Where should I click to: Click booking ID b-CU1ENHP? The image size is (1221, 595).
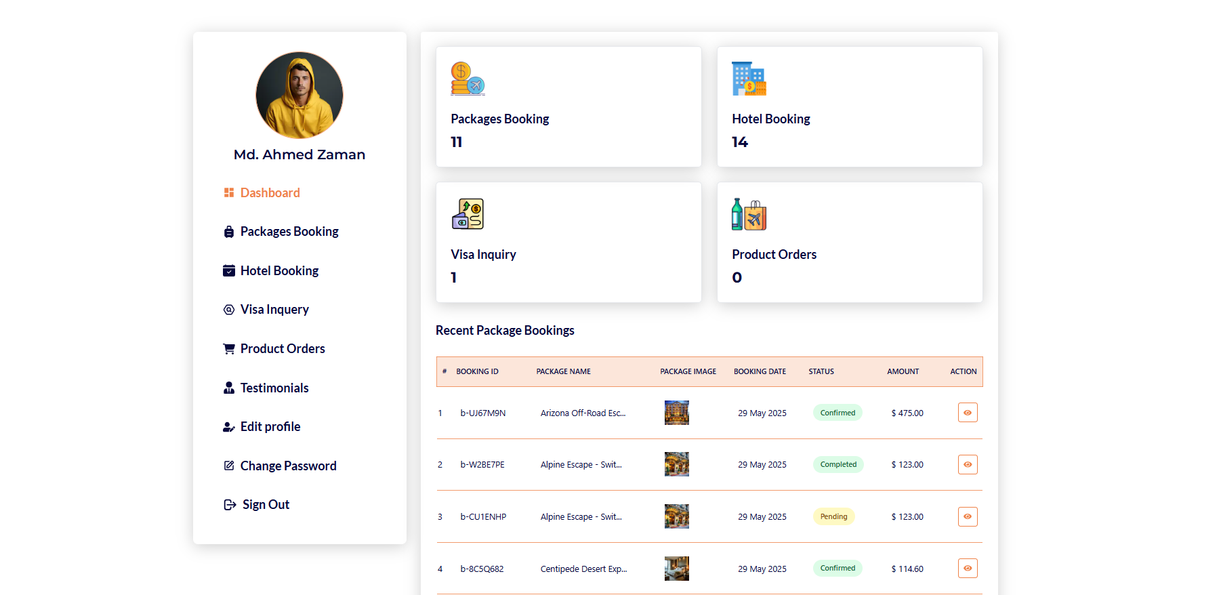[x=483, y=516]
